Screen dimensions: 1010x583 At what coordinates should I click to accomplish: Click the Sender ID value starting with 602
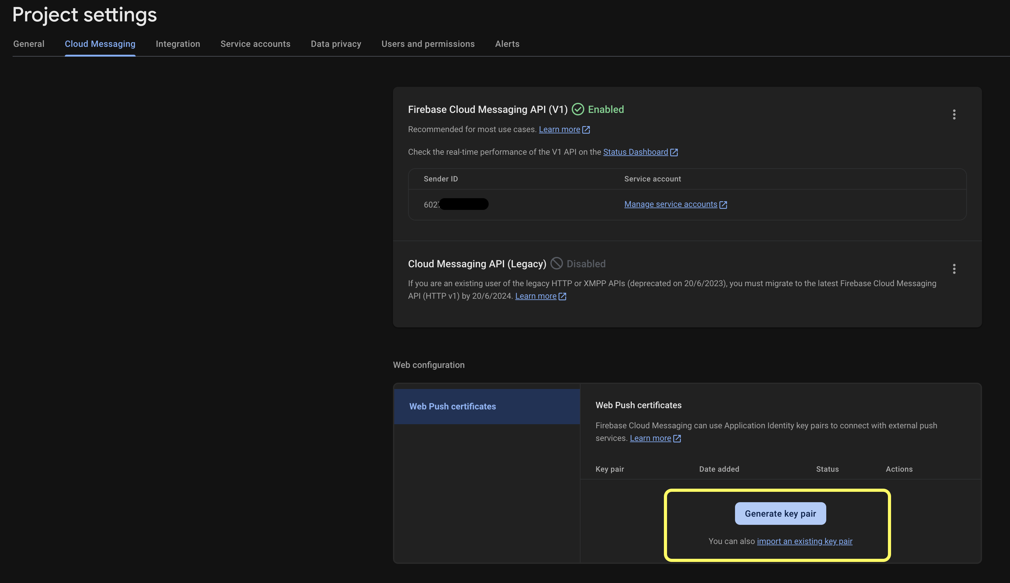(456, 205)
